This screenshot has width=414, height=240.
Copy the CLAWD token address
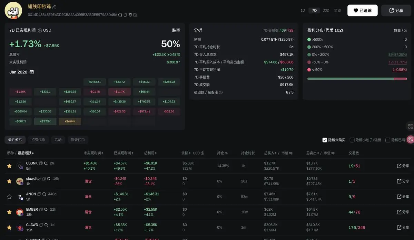(x=41, y=225)
